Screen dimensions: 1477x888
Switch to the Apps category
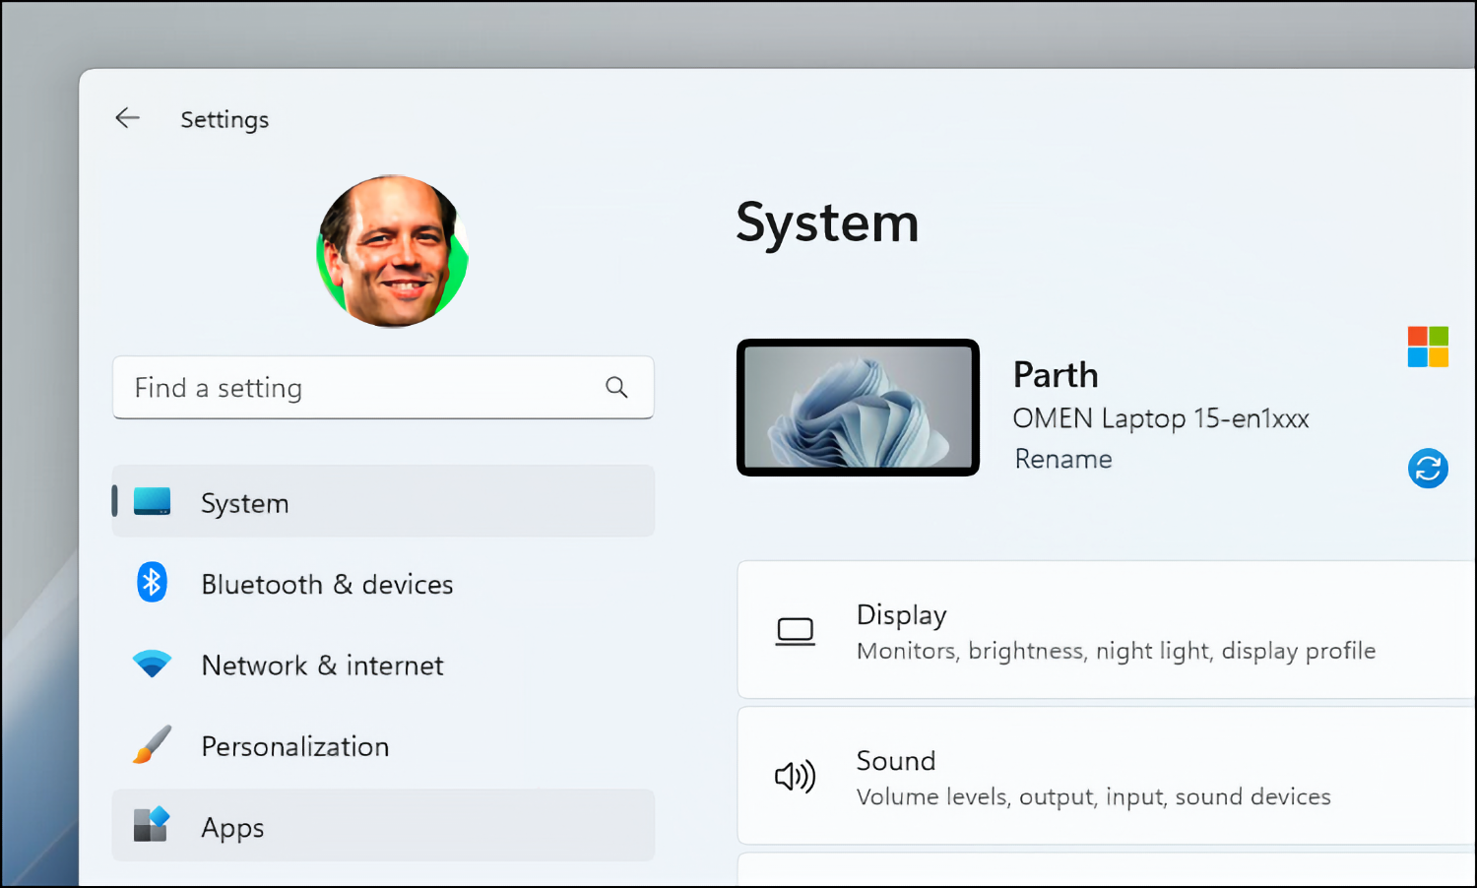pos(232,828)
